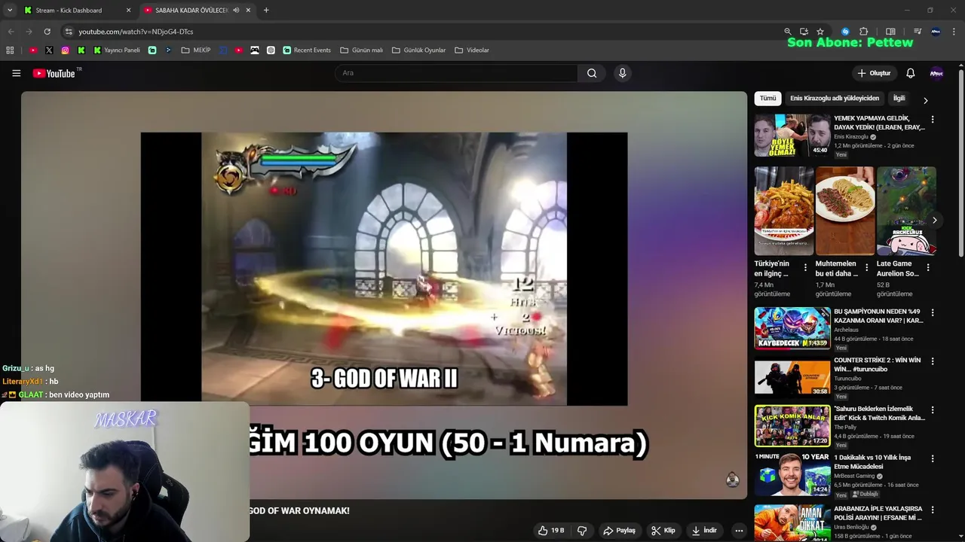Open the X (Twitter) bookmark
The height and width of the screenshot is (542, 965).
(x=49, y=50)
